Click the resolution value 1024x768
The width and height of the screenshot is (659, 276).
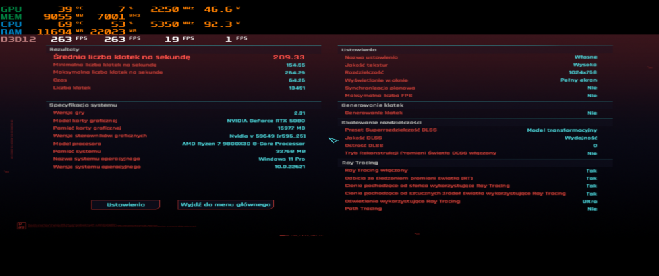click(583, 72)
